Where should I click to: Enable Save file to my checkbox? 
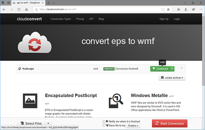104,125
